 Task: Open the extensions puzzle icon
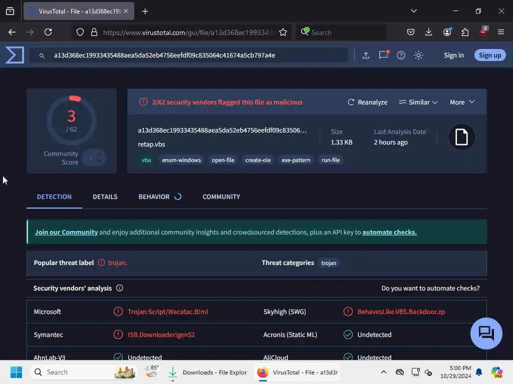point(465,32)
